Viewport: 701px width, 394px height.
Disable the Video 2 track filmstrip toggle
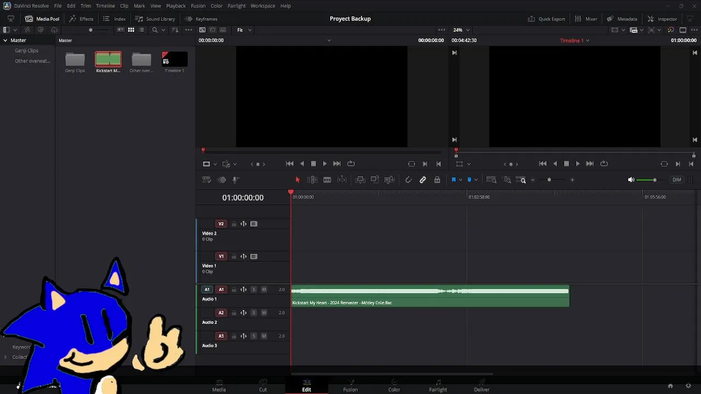tap(254, 224)
